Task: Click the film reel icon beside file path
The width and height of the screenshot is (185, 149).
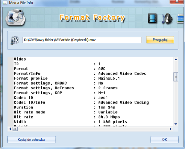Action: click(15, 40)
